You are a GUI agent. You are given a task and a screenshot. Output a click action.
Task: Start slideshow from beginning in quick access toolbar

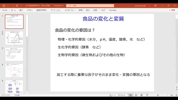[x=17, y=6]
